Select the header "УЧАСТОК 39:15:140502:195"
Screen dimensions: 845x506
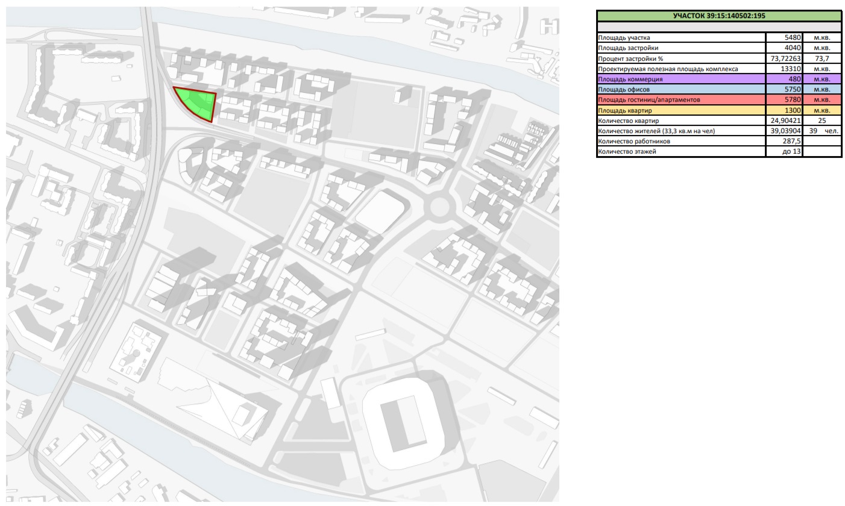click(718, 16)
